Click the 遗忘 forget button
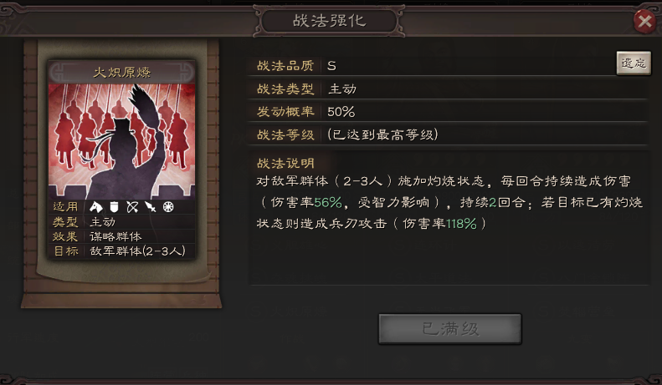The height and width of the screenshot is (385, 662). pos(634,63)
